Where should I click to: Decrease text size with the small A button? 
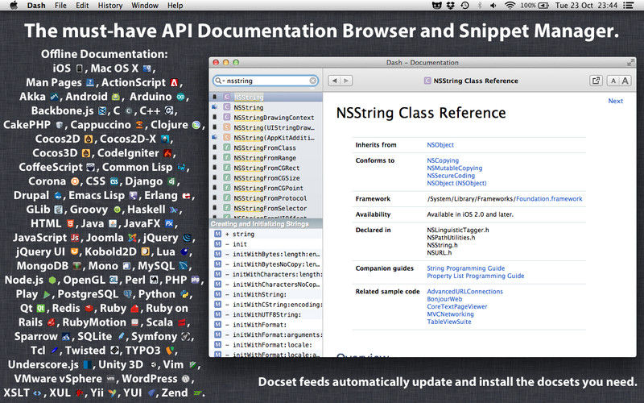[613, 81]
